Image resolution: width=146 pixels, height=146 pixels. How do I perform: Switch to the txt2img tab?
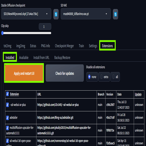(7, 46)
